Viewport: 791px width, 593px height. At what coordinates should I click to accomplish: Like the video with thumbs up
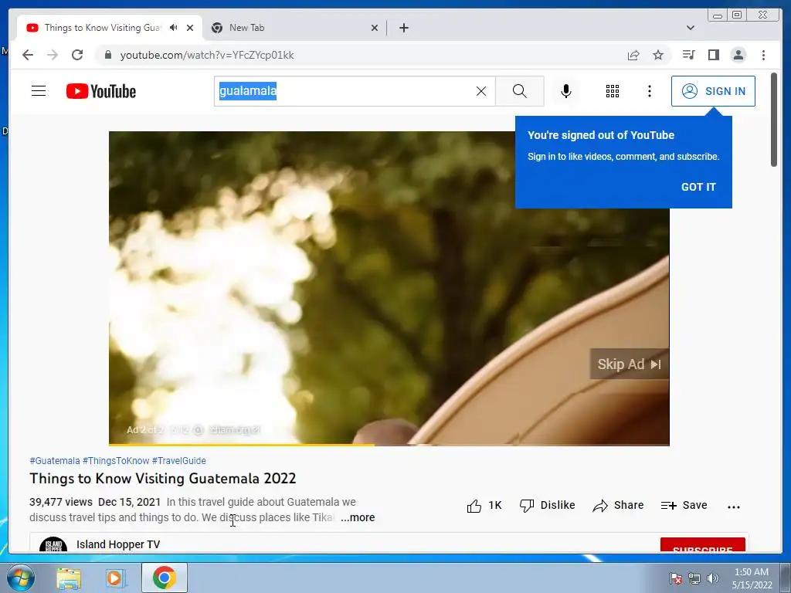click(484, 506)
